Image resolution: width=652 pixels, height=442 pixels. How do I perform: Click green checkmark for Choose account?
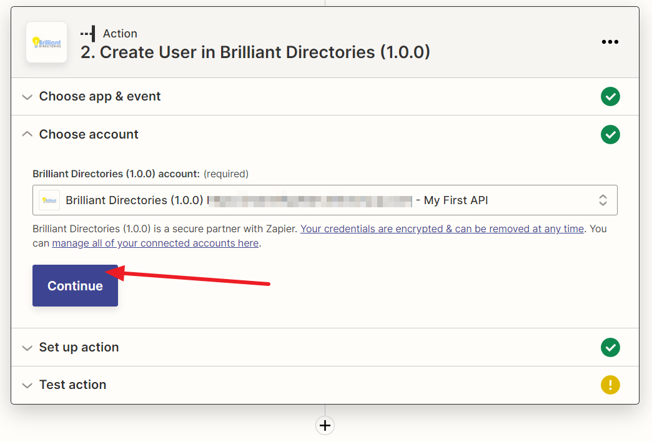610,135
